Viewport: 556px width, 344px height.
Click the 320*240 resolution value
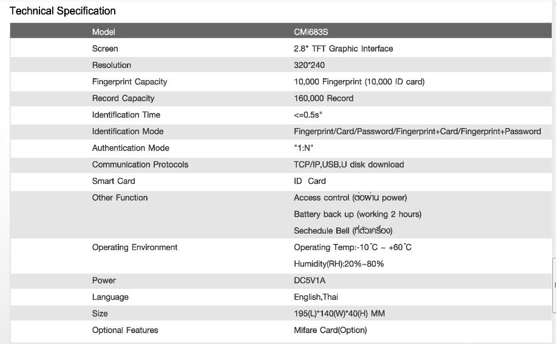[x=309, y=65]
